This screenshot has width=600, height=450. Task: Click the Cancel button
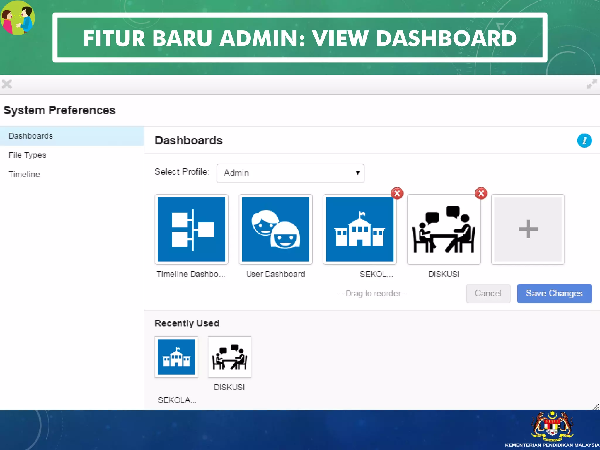[x=488, y=293]
